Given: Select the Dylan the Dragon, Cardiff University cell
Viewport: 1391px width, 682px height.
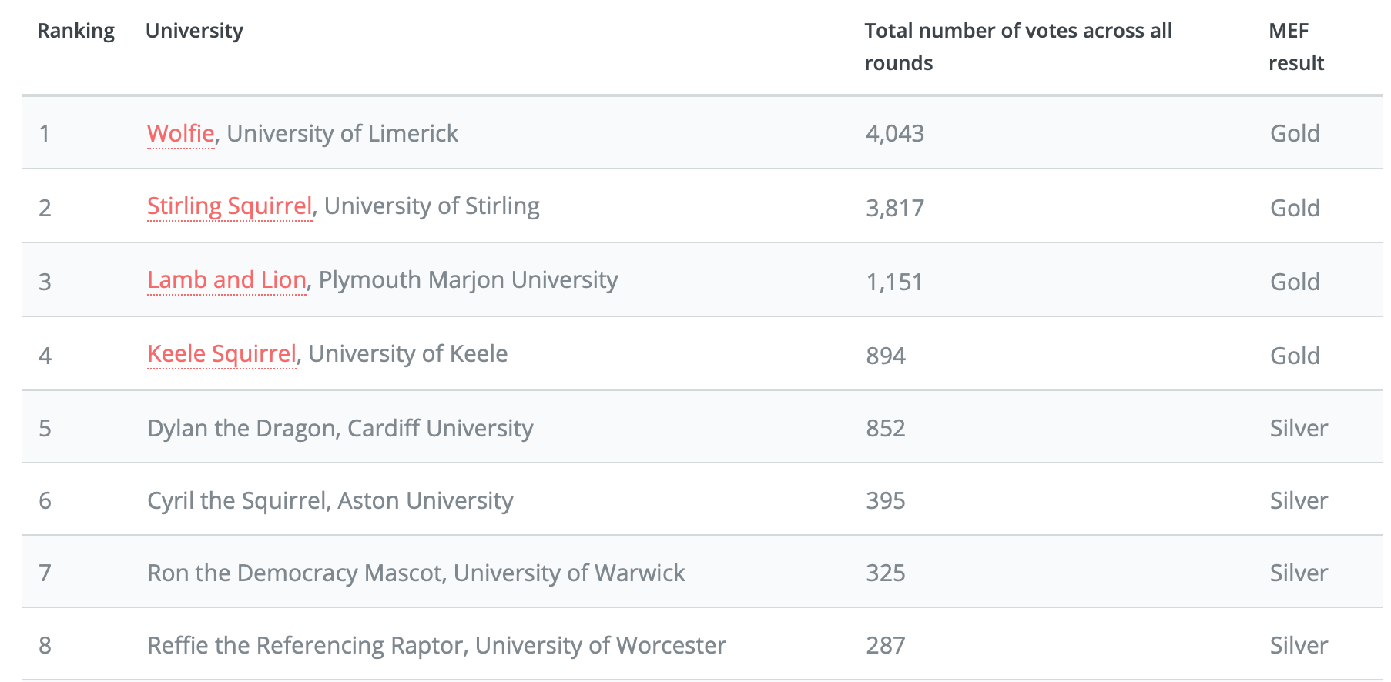Looking at the screenshot, I should pos(340,428).
